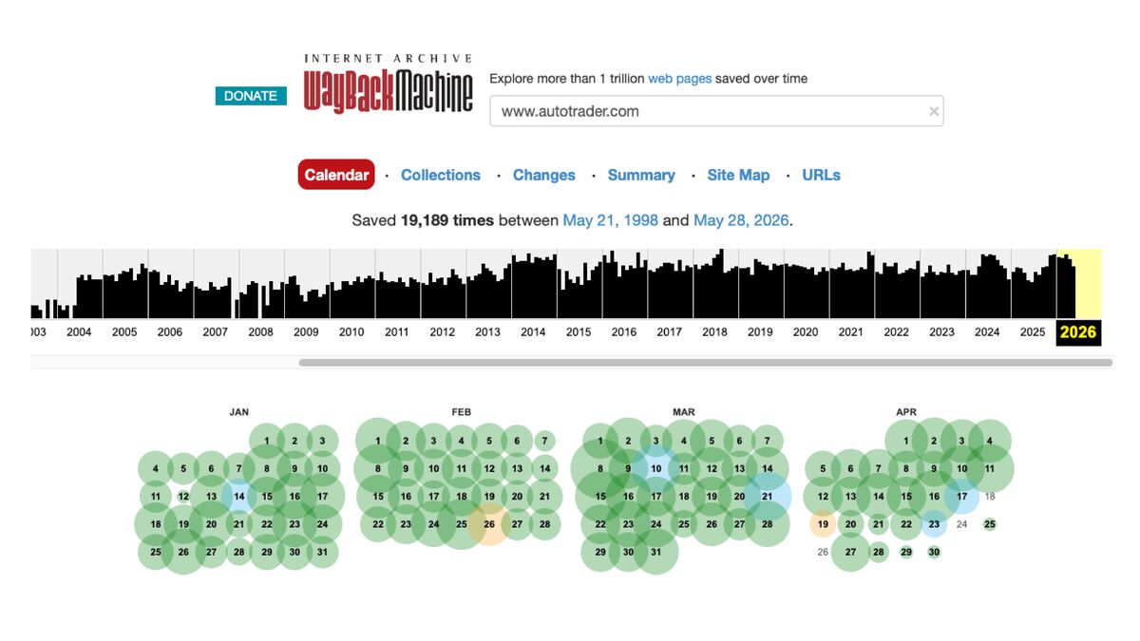Open March 15 capture day
This screenshot has width=1140, height=641.
coord(600,496)
